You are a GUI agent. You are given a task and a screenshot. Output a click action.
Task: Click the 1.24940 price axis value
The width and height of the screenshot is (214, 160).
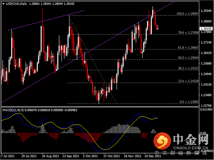tap(206, 74)
